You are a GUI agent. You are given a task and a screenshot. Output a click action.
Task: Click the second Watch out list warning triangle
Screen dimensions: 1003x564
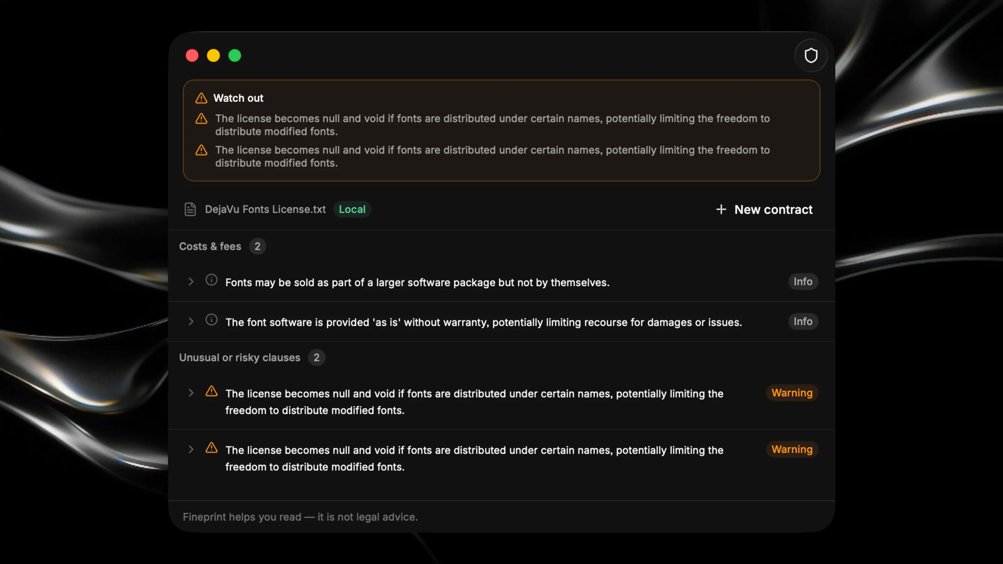click(x=201, y=150)
